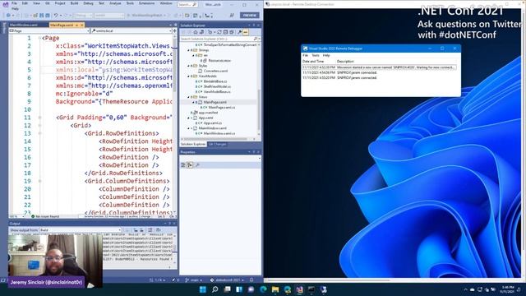Click the Undo toolbar icon
Viewport: 526px width, 296px height.
(x=56, y=16)
